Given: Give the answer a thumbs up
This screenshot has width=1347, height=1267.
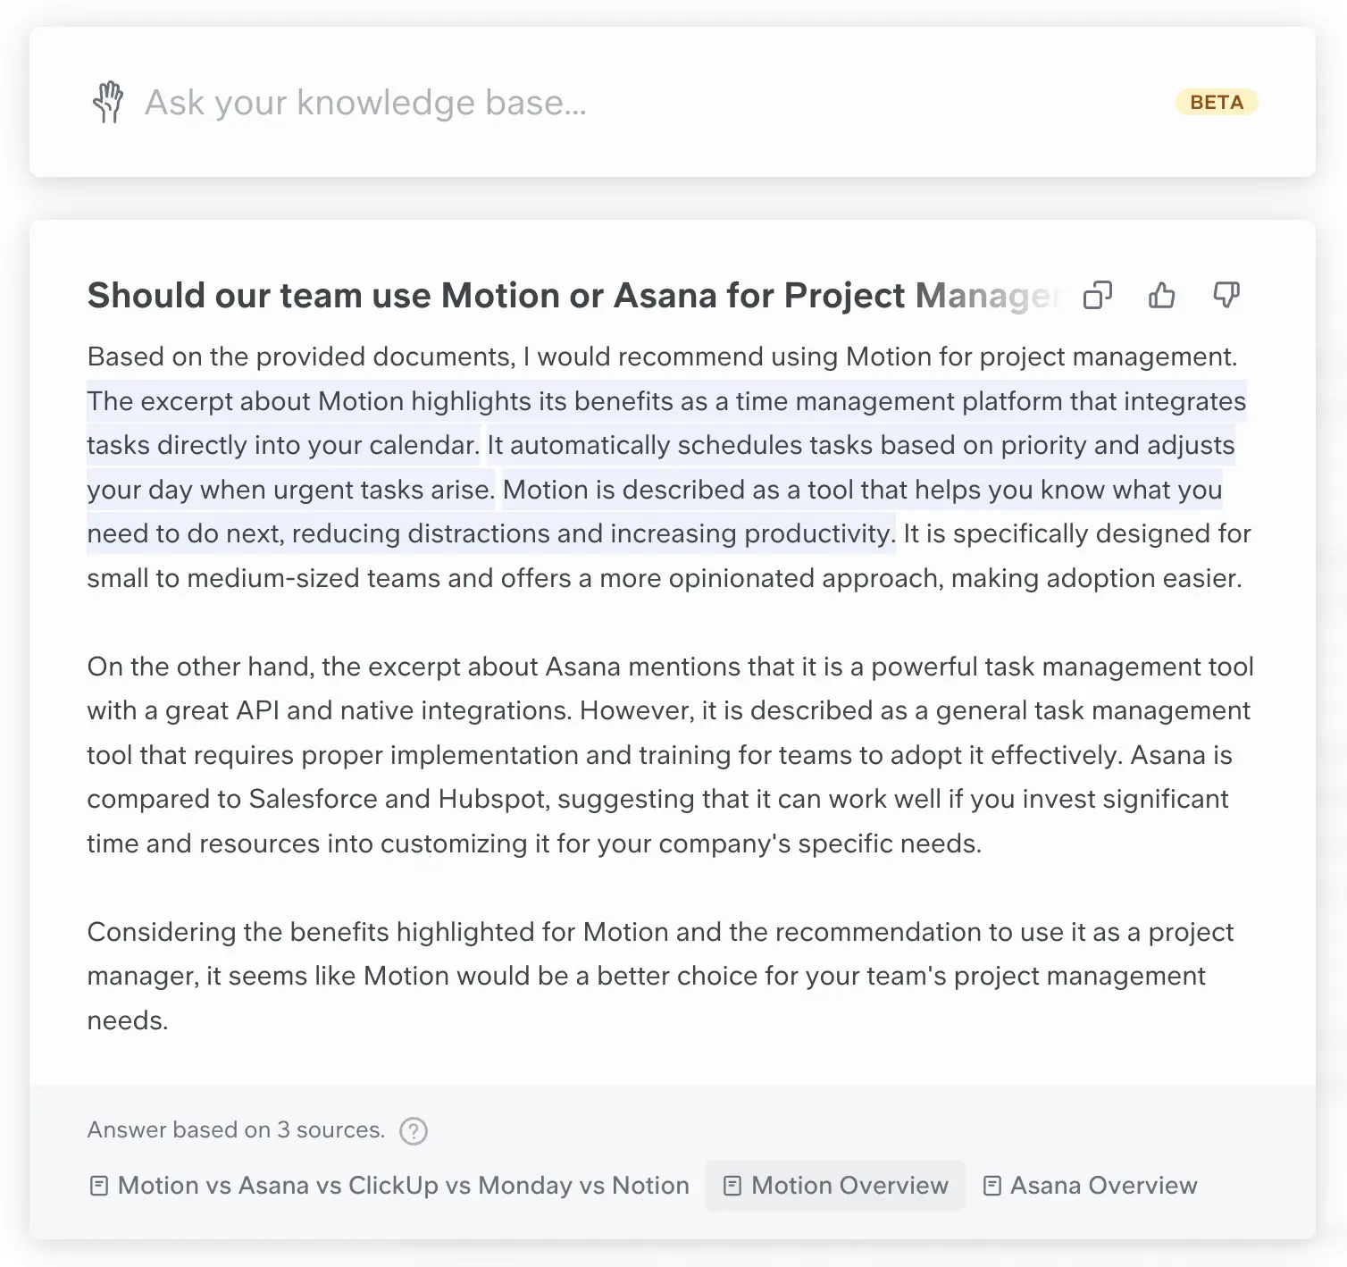Looking at the screenshot, I should tap(1161, 295).
